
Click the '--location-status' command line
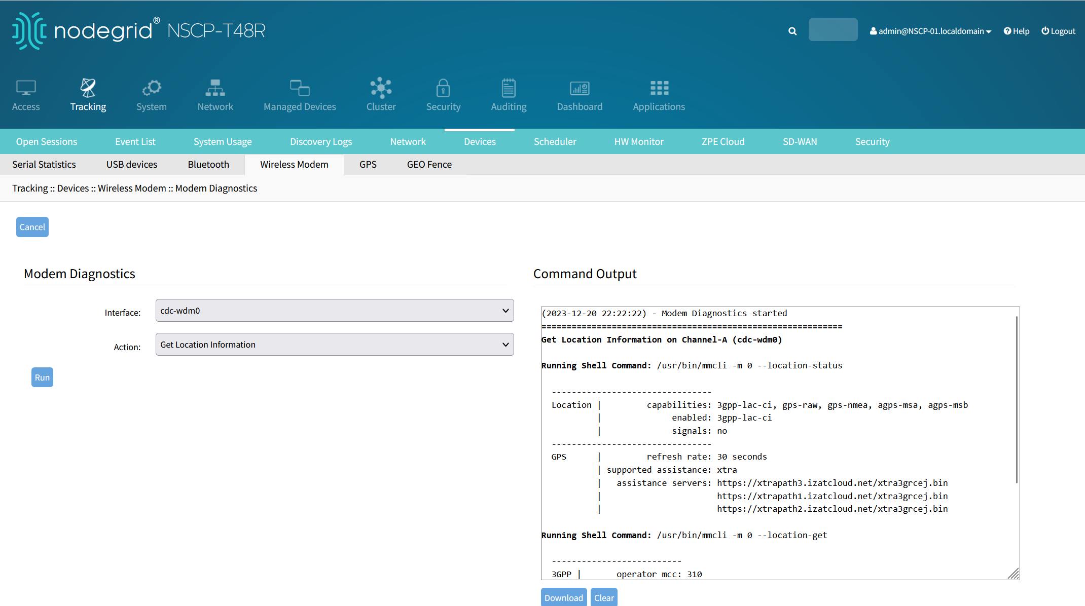tap(692, 366)
